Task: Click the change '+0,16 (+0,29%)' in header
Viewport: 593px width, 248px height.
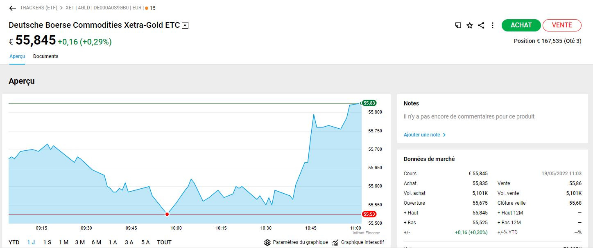Action: pos(85,42)
